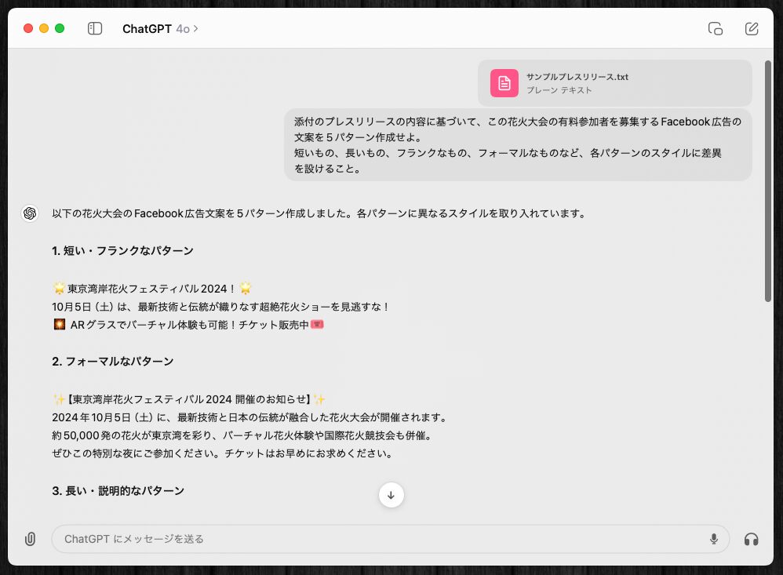Enter full screen with the green button
Screen dimensions: 783x575
[60, 29]
